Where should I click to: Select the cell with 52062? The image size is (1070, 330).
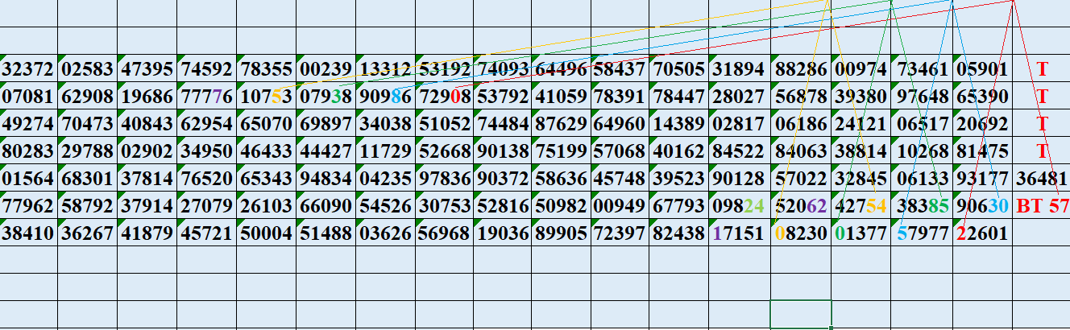(x=801, y=206)
